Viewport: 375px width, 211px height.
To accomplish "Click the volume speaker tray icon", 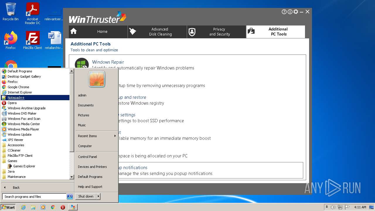I will pyautogui.click(x=333, y=207).
